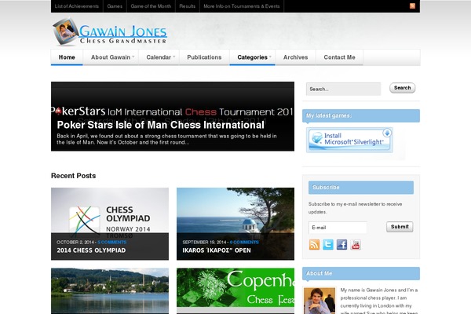
Task: Open Game of the Month link
Action: [151, 6]
